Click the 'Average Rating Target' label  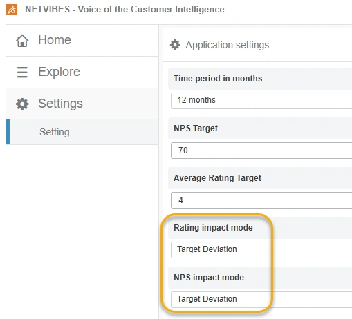pos(217,178)
